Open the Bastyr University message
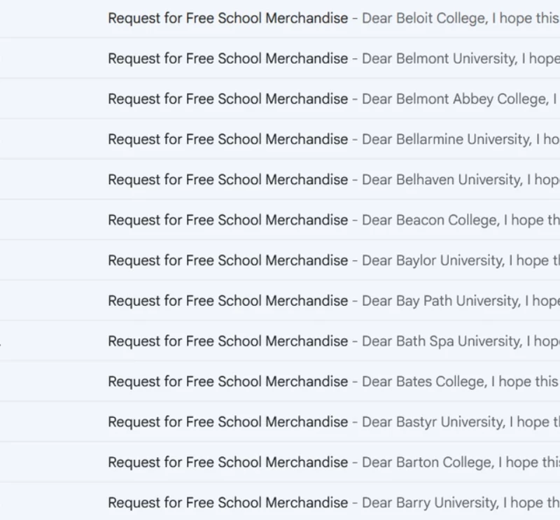The height and width of the screenshot is (520, 560). [280, 421]
